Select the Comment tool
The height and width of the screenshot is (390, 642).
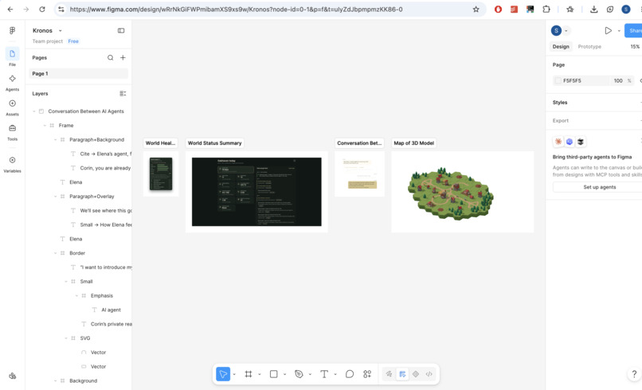click(349, 374)
